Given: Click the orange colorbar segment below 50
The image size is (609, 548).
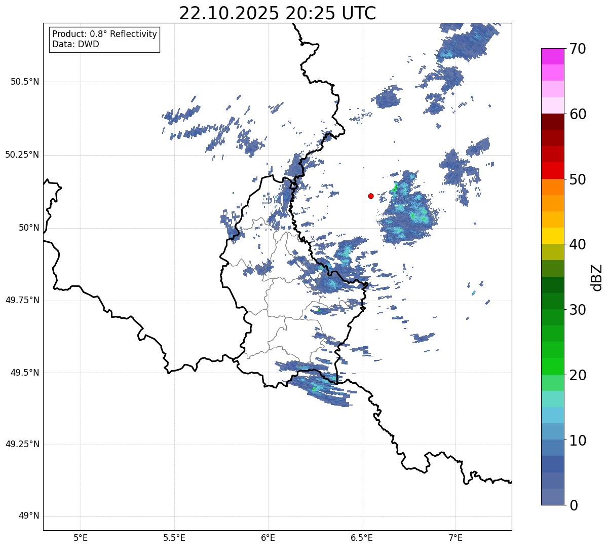Looking at the screenshot, I should pyautogui.click(x=553, y=187).
